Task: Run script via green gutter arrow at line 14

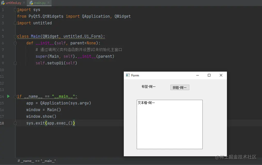Action: [x=8, y=96]
